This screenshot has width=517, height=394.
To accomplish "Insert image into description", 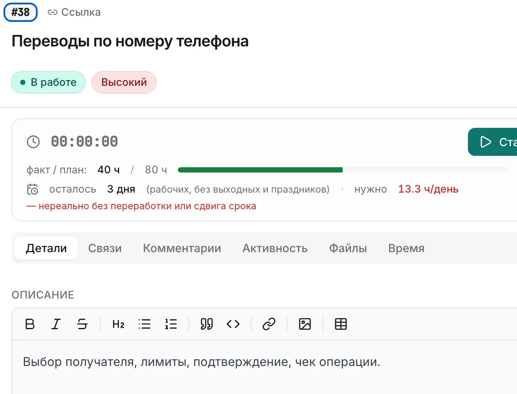I will point(305,324).
